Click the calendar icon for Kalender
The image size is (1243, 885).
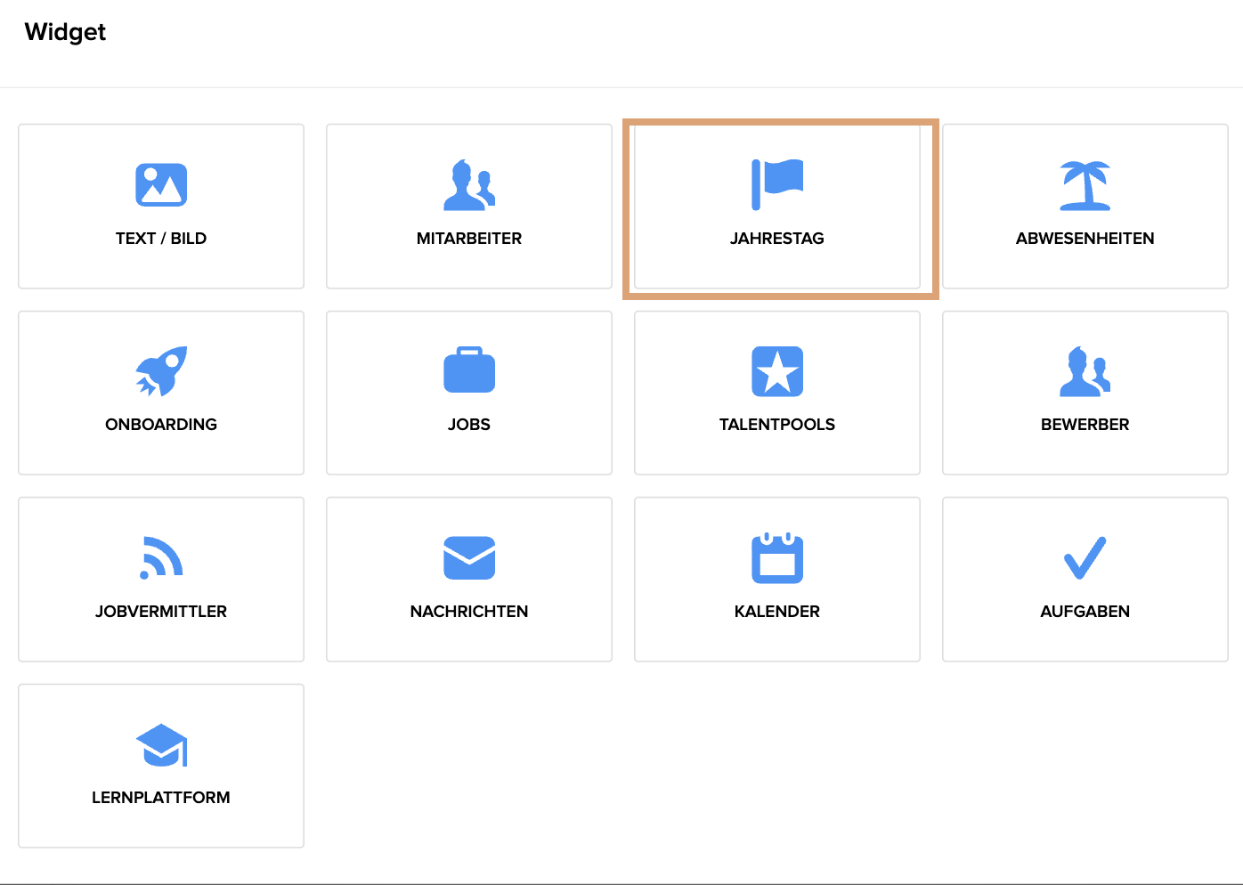click(777, 558)
